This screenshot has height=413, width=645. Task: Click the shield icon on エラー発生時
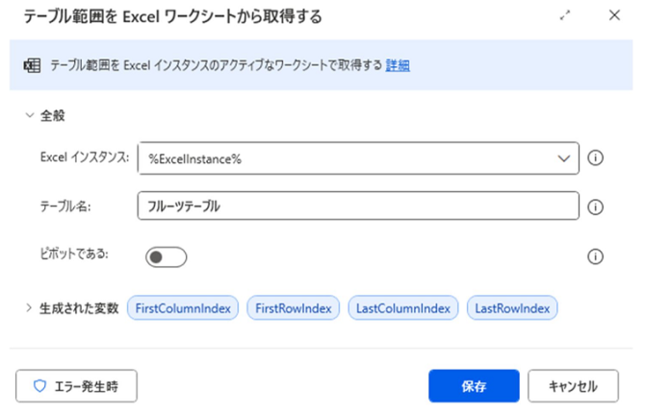(39, 386)
